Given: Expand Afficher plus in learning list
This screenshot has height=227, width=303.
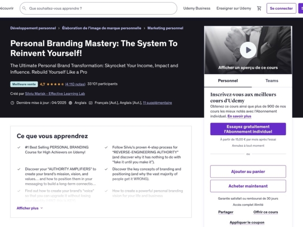Looking at the screenshot, I should [x=30, y=208].
